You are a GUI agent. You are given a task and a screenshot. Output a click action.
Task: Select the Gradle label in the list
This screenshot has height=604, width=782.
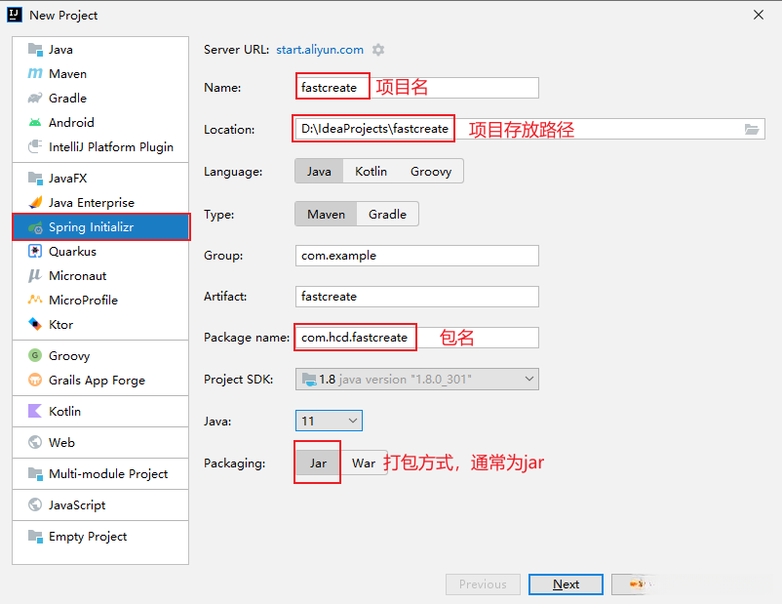point(67,99)
